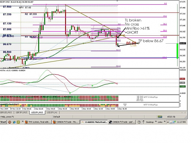Image resolution: width=191 pixels, height=143 pixels.
Task: Click the TP below 86.67 annotation
Action: (x=151, y=41)
